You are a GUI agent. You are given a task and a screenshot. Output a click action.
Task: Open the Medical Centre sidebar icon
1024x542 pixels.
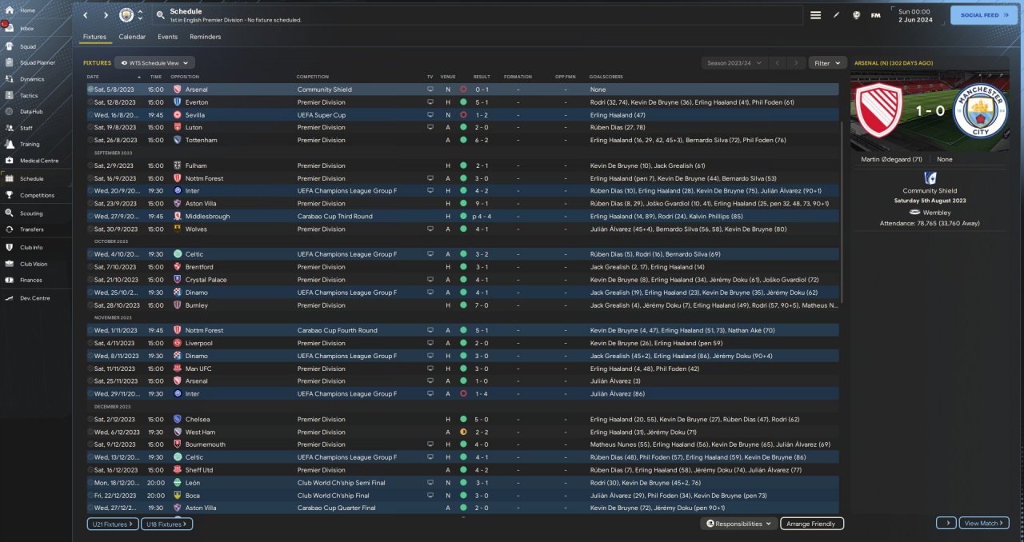10,161
